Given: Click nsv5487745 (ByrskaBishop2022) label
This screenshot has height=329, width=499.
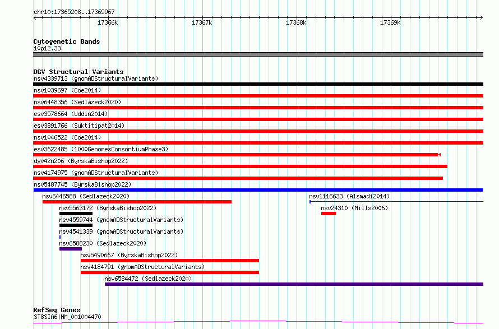Looking at the screenshot, I should [82, 184].
